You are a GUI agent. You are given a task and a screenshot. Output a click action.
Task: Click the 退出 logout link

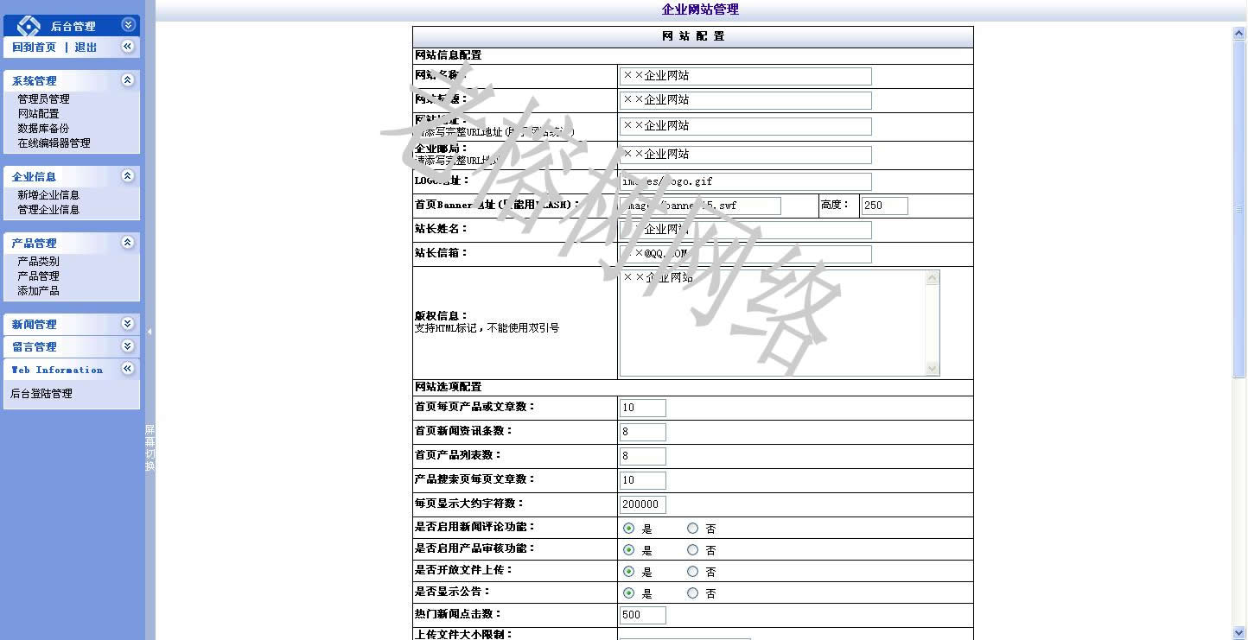click(86, 48)
